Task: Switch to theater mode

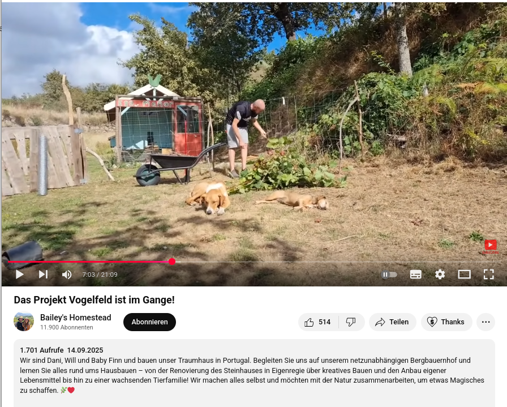Action: [x=464, y=275]
